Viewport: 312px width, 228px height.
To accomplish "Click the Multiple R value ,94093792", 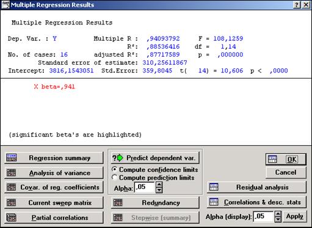I will pos(163,38).
